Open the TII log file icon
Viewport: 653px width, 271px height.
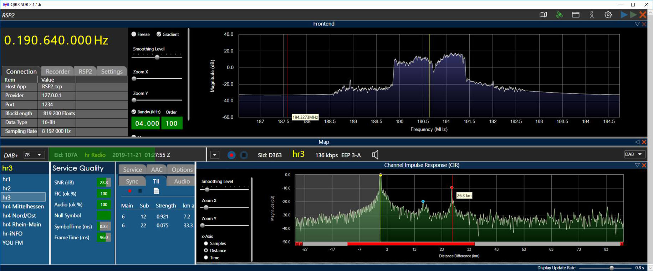pyautogui.click(x=156, y=191)
